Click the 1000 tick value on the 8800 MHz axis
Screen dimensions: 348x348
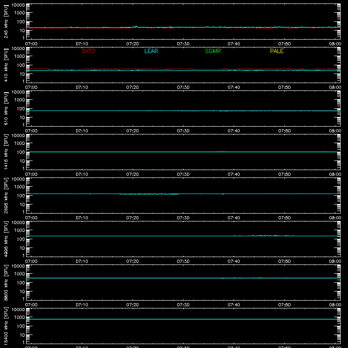(x=20, y=274)
